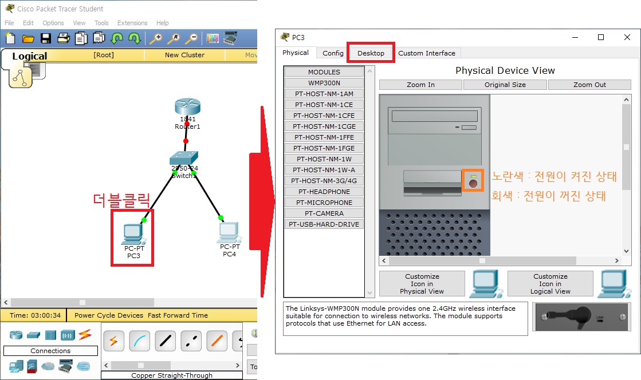The image size is (641, 380).
Task: Click Customize Icon in Physical View
Action: (x=422, y=284)
